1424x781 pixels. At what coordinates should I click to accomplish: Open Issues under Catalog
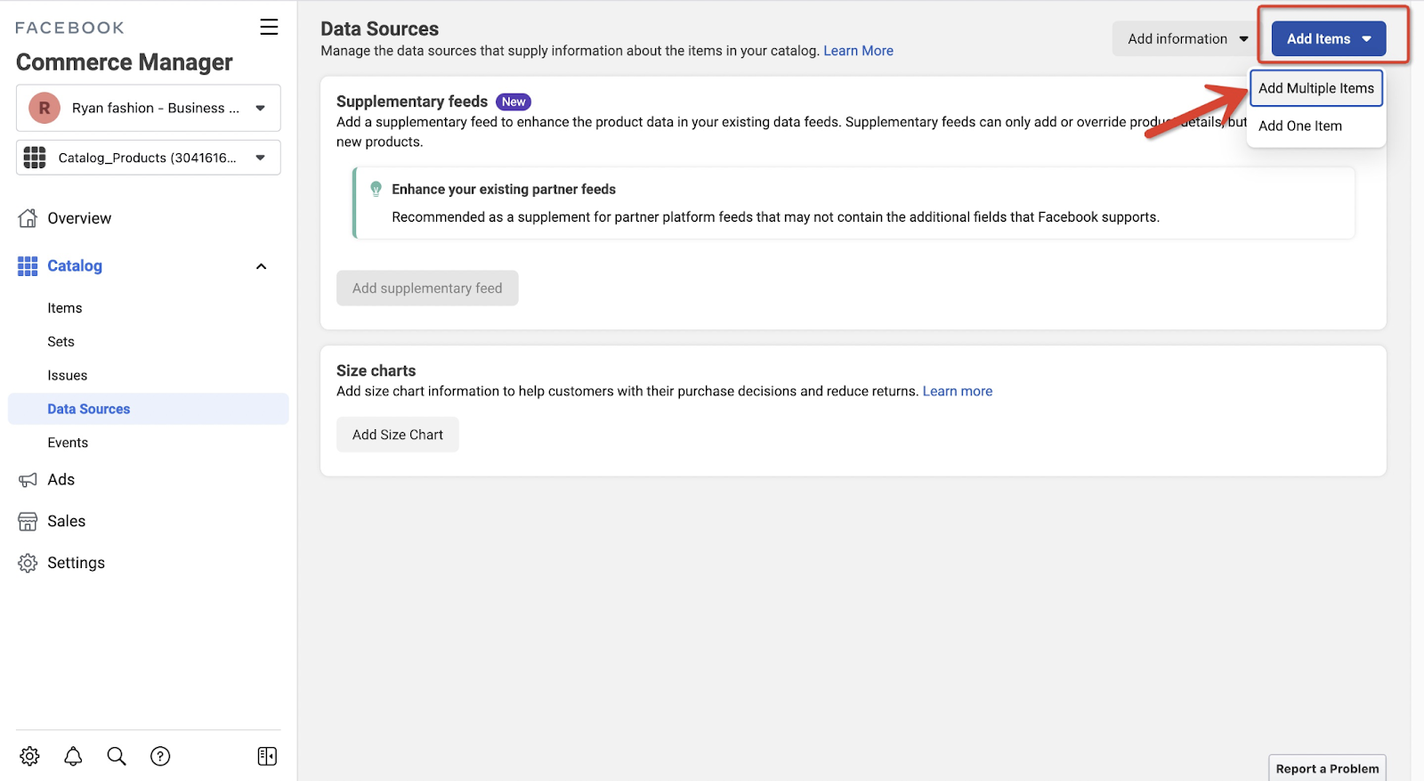pos(68,376)
